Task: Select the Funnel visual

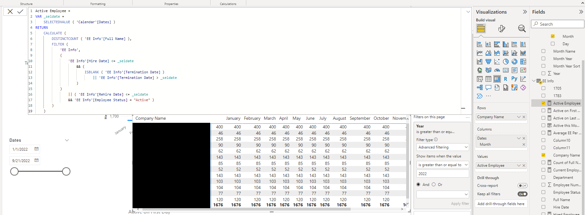Action: (488, 62)
